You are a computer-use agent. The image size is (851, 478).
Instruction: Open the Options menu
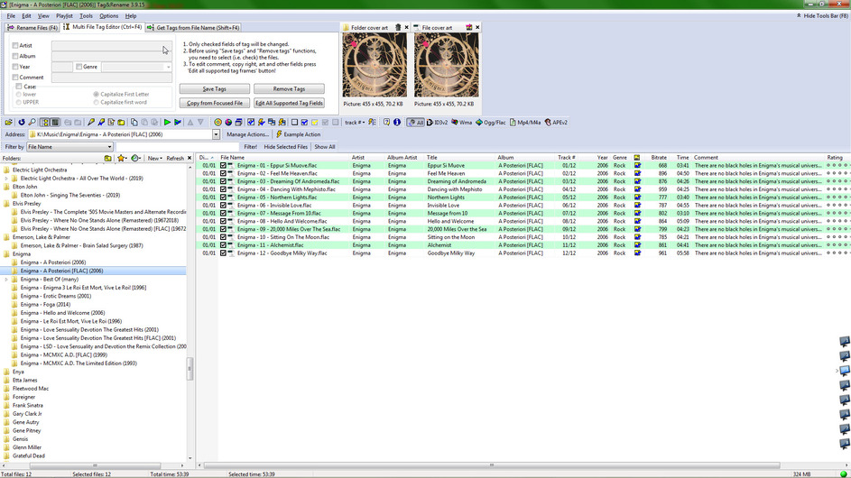click(x=108, y=16)
